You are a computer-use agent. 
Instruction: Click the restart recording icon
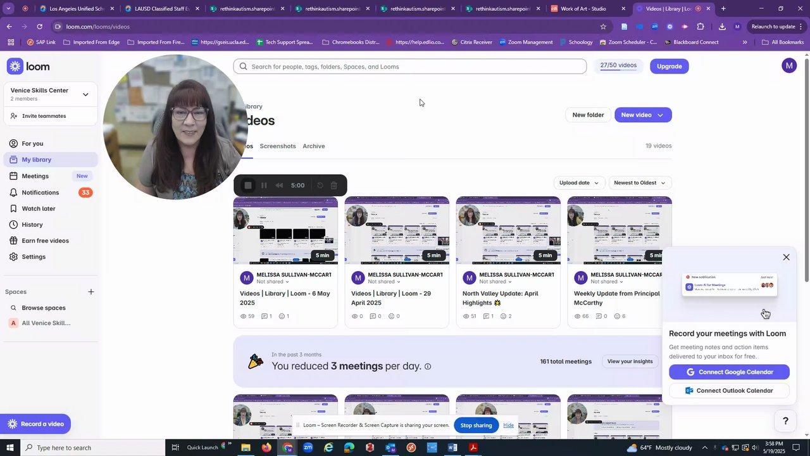320,186
